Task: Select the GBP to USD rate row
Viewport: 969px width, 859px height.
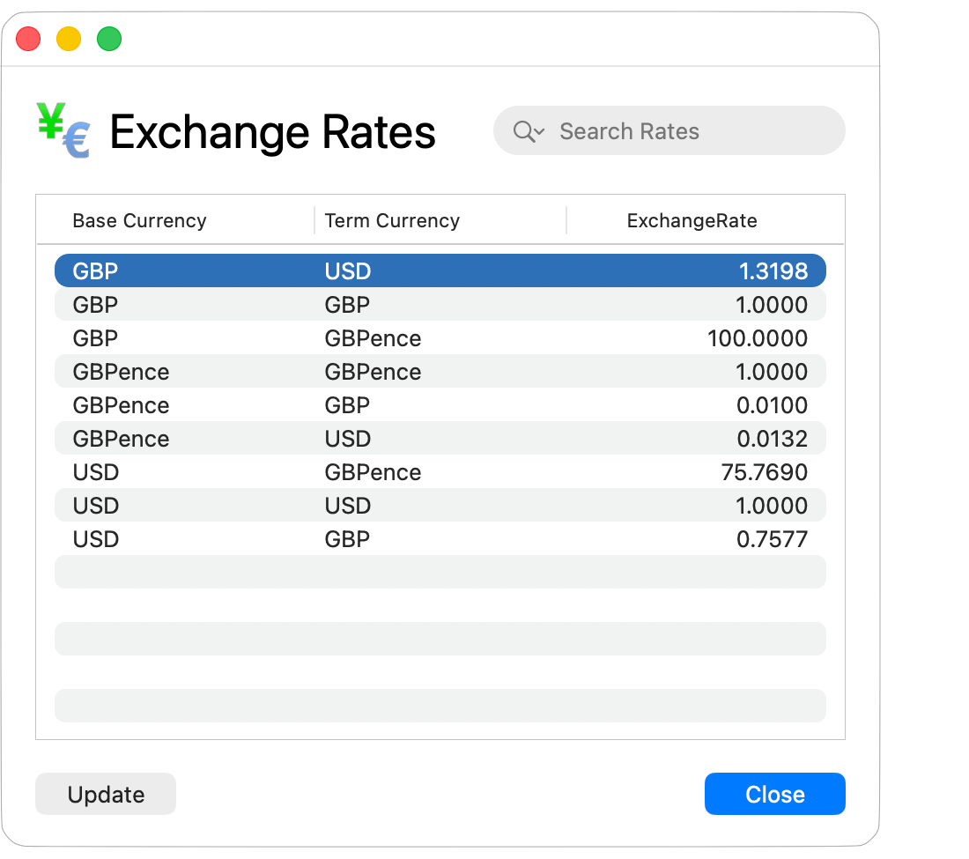Action: (x=440, y=270)
